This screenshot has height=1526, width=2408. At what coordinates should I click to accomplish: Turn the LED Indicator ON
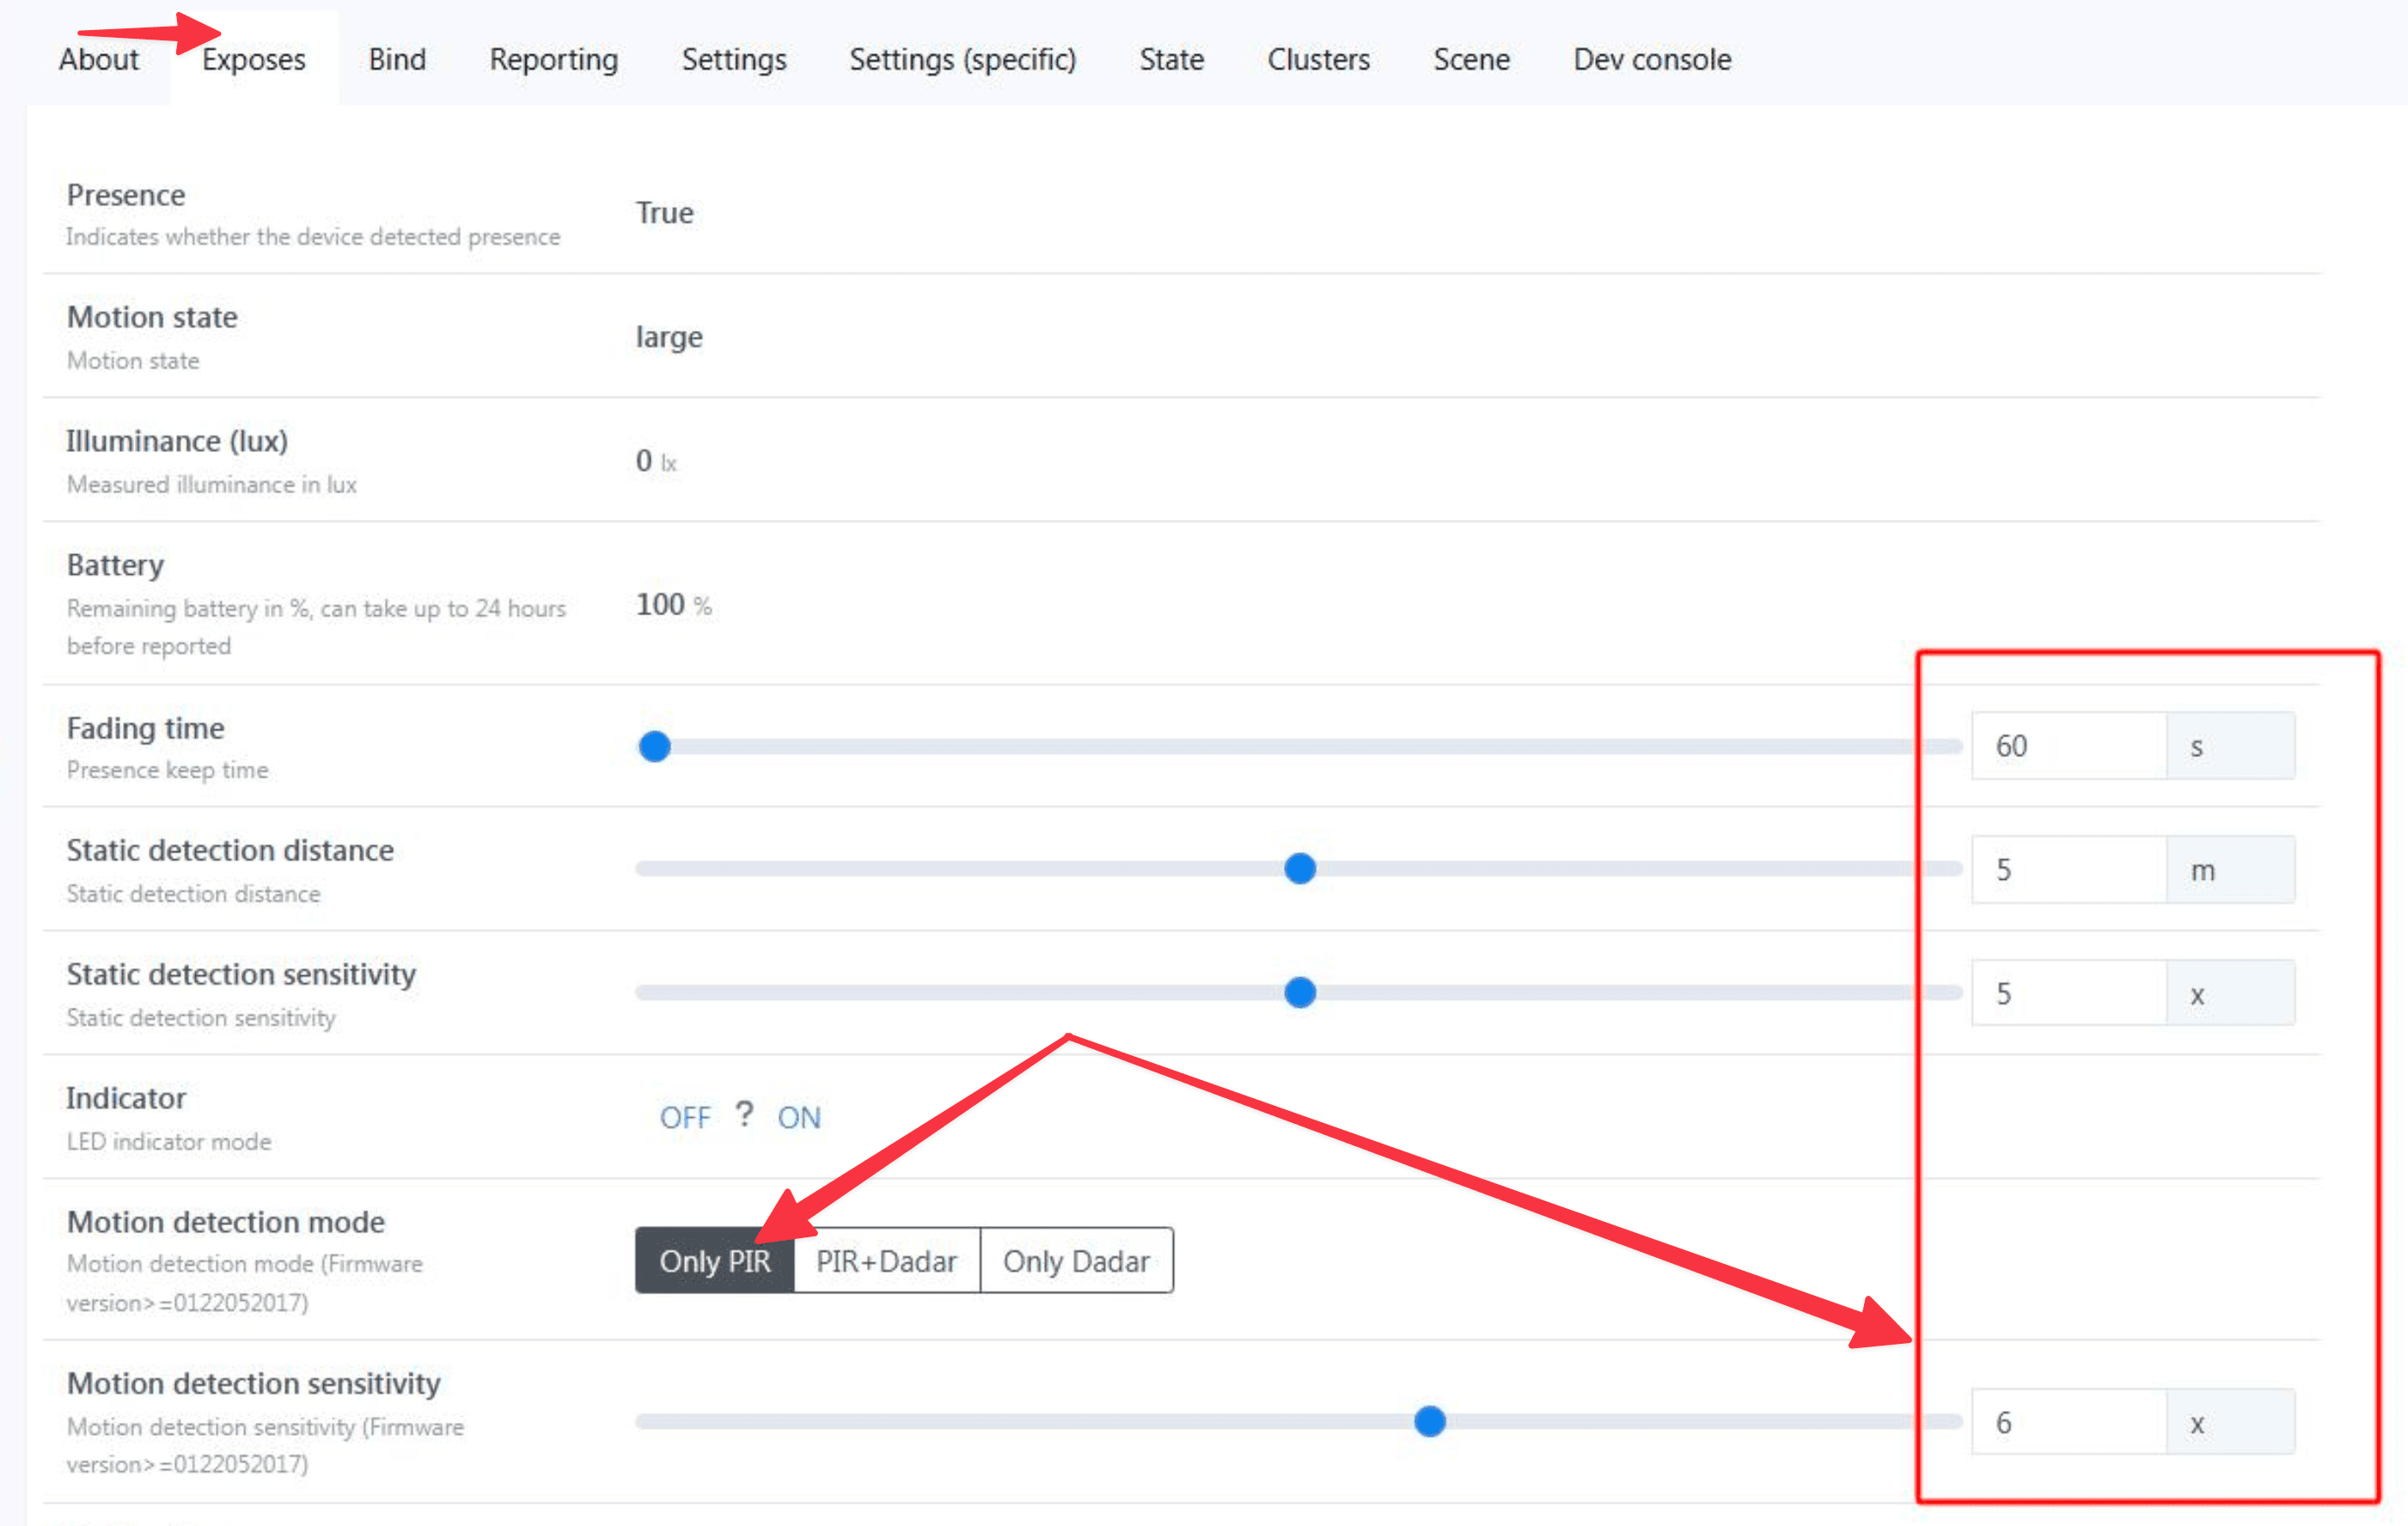coord(799,1117)
